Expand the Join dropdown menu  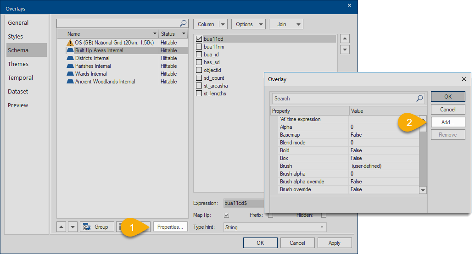click(286, 24)
